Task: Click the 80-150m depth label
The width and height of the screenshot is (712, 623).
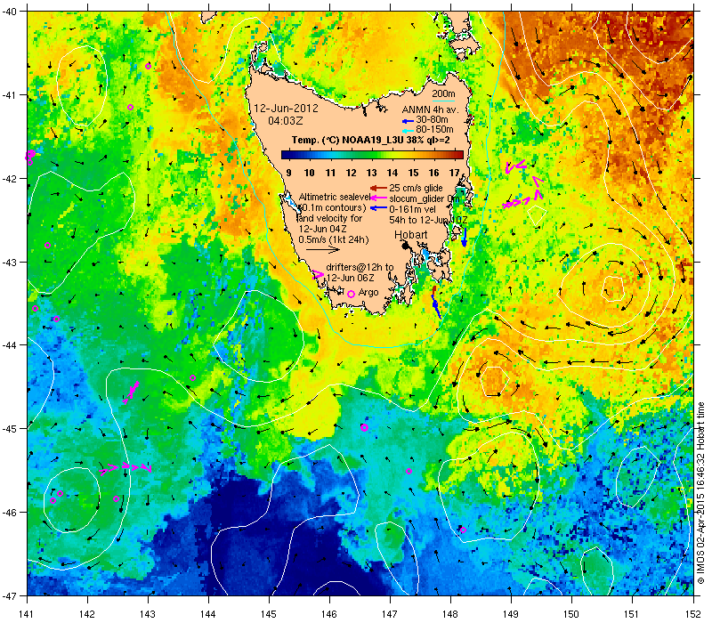Action: [434, 129]
